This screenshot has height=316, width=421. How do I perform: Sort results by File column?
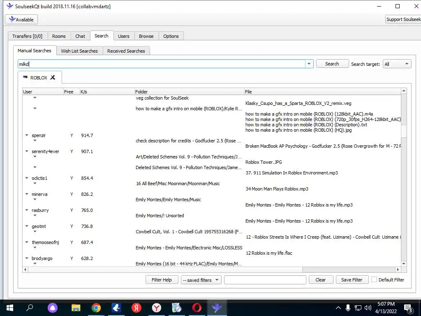[x=322, y=92]
